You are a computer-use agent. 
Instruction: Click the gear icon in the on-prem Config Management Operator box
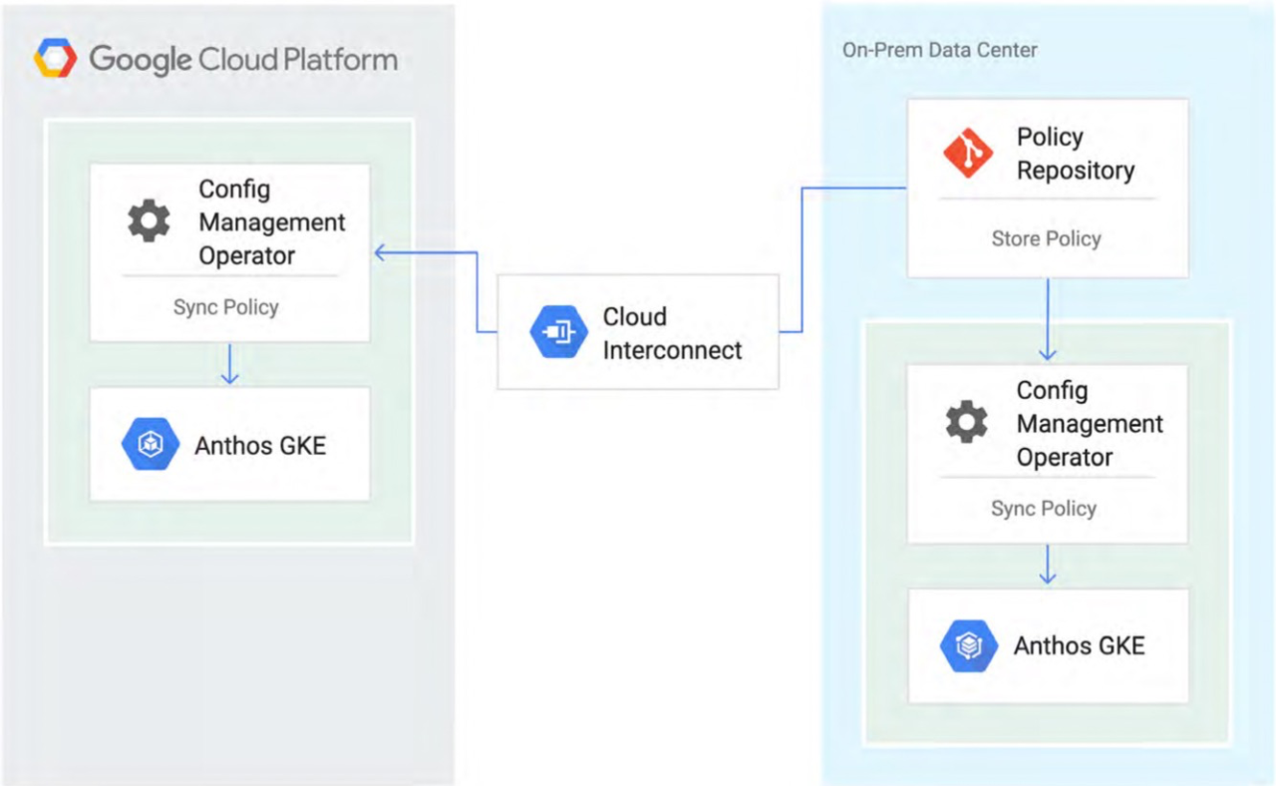tap(966, 423)
